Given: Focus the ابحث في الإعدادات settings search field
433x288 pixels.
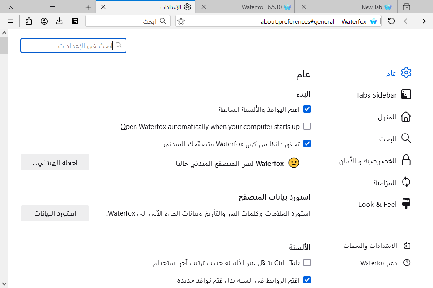Looking at the screenshot, I should coord(73,46).
